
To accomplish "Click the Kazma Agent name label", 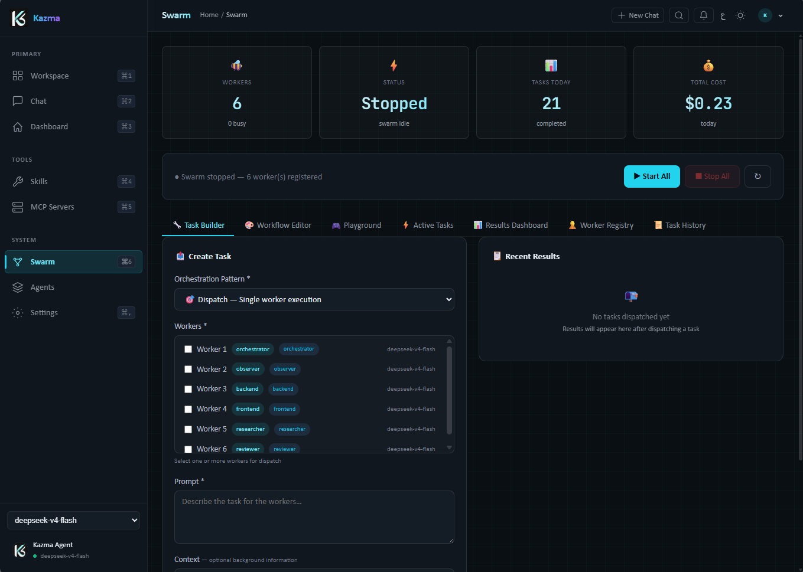I will [x=53, y=545].
